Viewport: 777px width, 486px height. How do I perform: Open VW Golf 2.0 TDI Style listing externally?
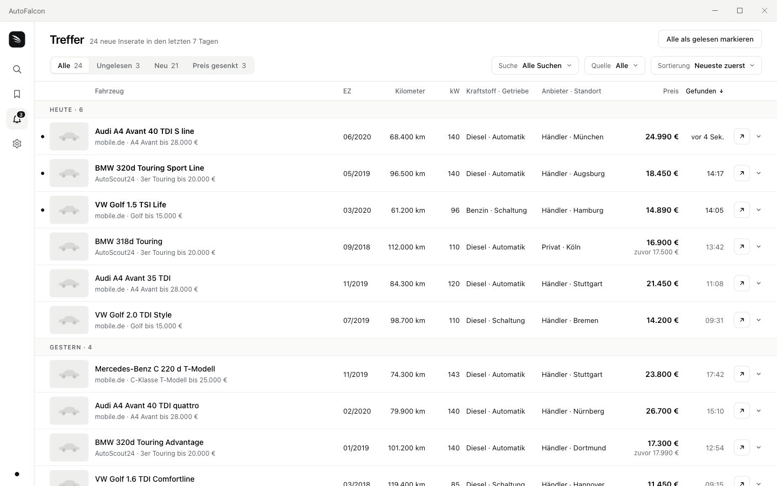(x=742, y=320)
